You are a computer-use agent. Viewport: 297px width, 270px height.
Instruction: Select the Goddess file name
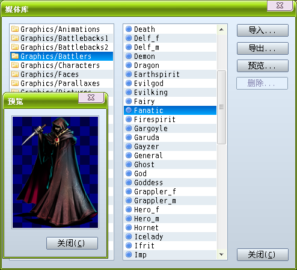tap(148, 183)
